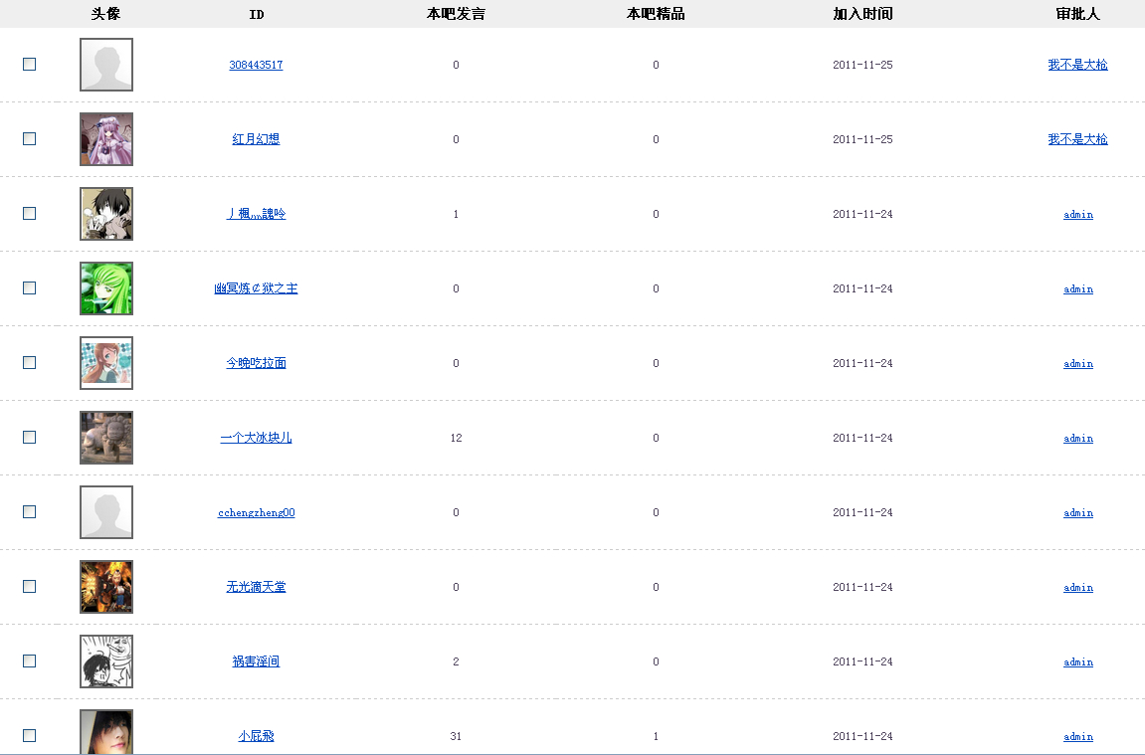Screen dimensions: 1145x755
Task: Click the purple-haired avatar of 红月幻想
Action: 106,139
